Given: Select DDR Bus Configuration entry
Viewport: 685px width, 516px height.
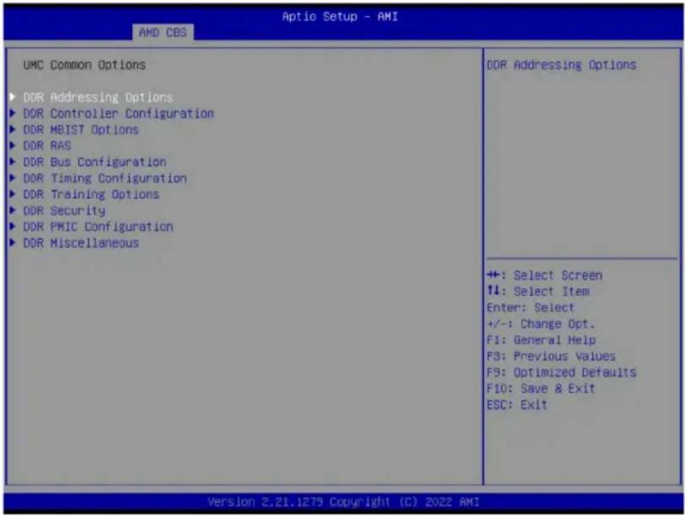Looking at the screenshot, I should click(95, 162).
